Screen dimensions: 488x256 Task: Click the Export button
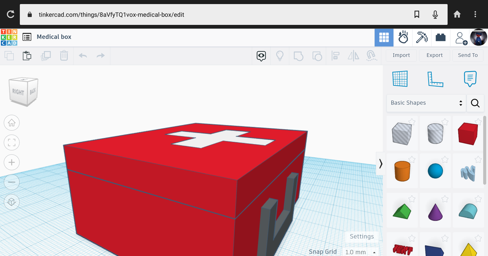tap(434, 55)
